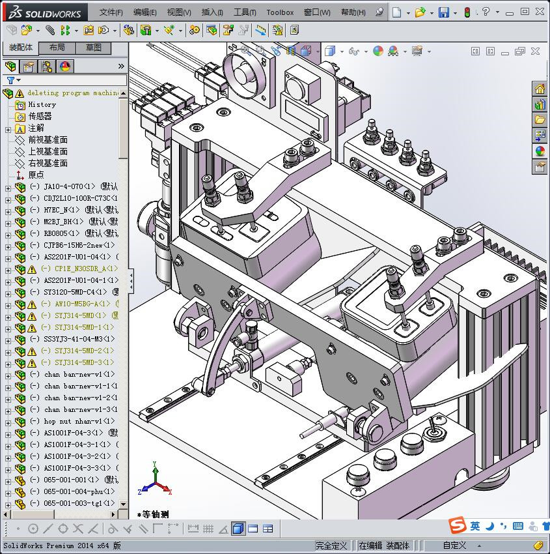Switch to the 布局 tab
Viewport: 550px width, 554px height.
57,48
